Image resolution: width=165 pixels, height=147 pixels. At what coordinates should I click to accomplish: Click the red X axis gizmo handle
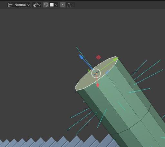(x=98, y=85)
